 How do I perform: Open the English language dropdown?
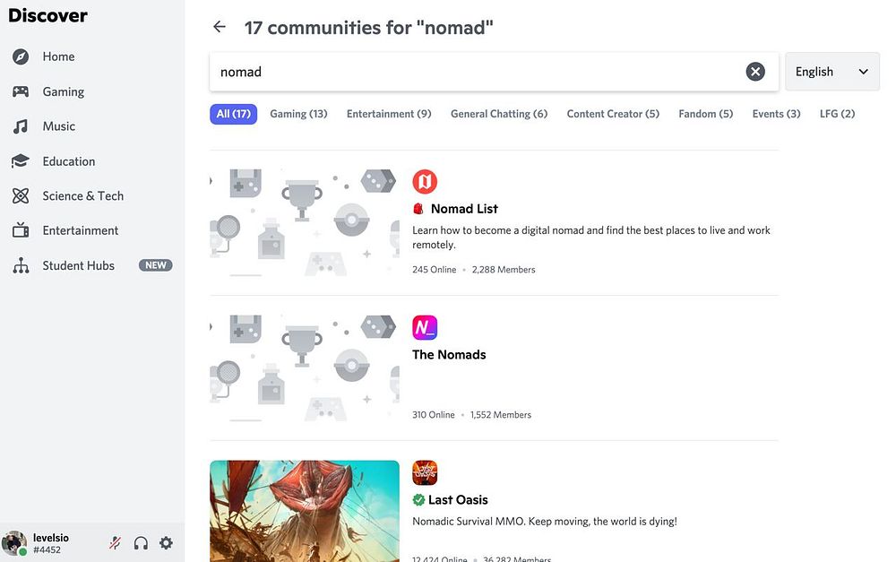pos(831,72)
